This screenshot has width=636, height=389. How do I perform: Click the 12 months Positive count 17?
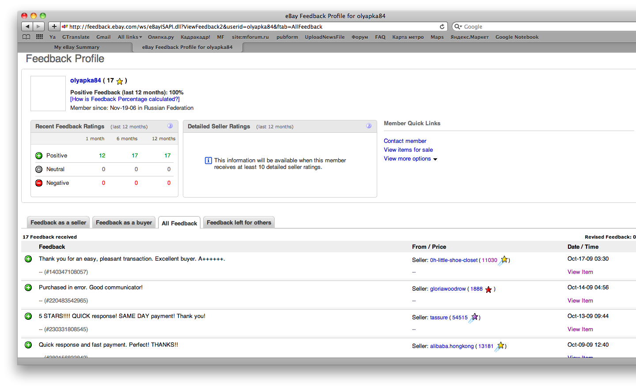tap(167, 156)
